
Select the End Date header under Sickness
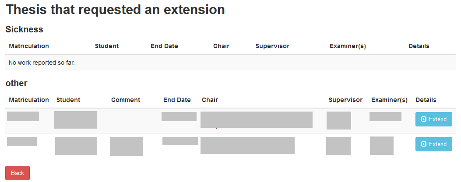(164, 46)
